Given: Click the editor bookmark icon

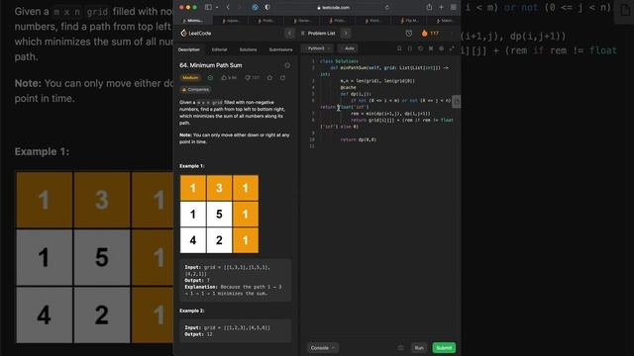Looking at the screenshot, I should (x=399, y=48).
